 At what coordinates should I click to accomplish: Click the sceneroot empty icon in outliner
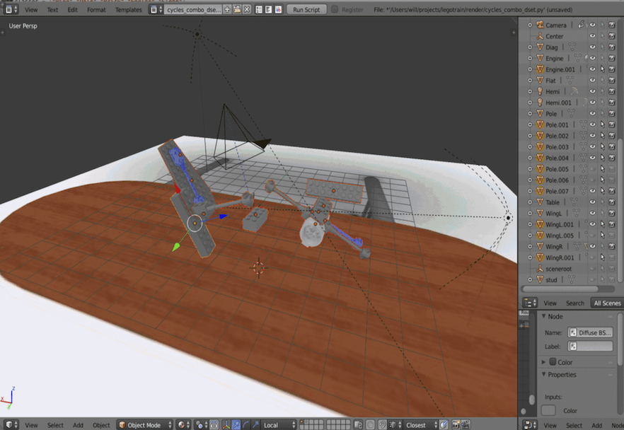click(x=539, y=269)
